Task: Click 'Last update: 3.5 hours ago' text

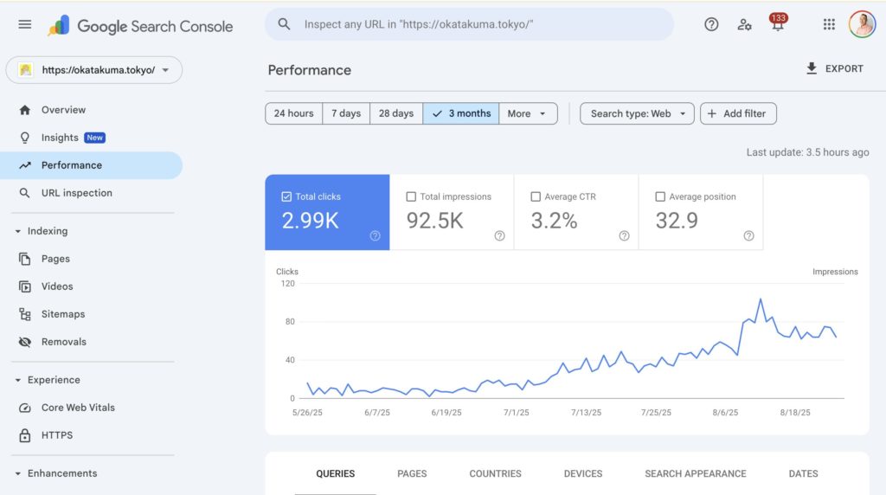Action: [x=807, y=152]
